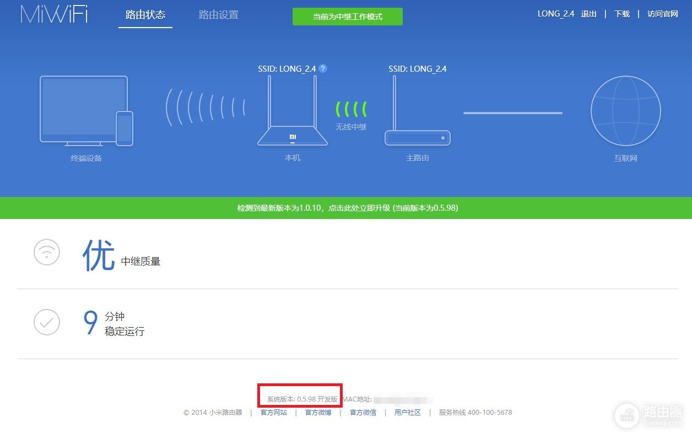Click the LONG_2.4 account name
Viewport: 692px width, 438px height.
[x=556, y=14]
